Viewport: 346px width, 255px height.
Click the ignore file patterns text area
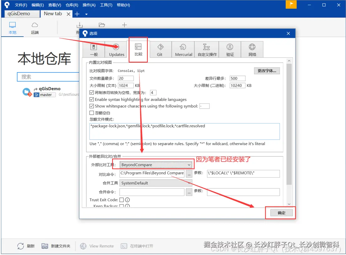(x=185, y=132)
